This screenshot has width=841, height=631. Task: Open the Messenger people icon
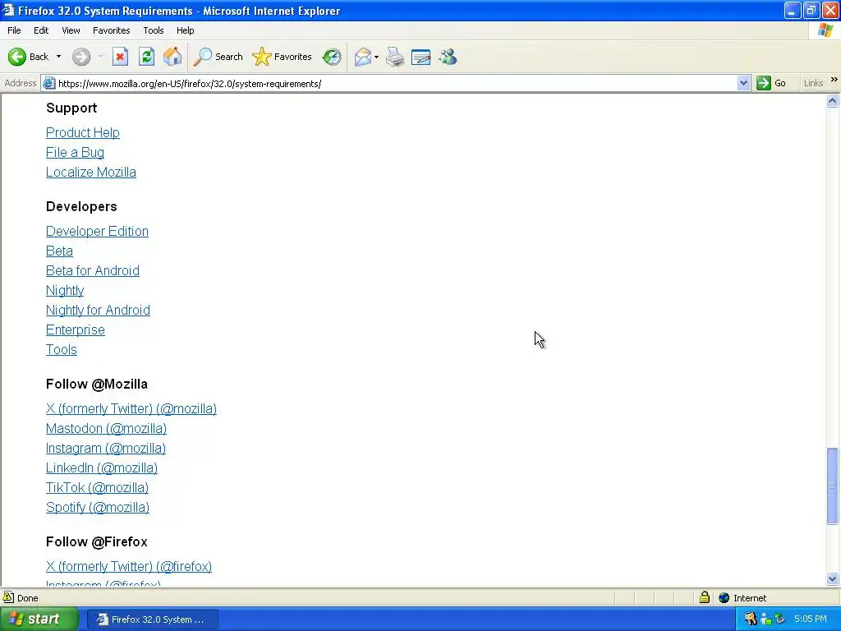click(448, 57)
